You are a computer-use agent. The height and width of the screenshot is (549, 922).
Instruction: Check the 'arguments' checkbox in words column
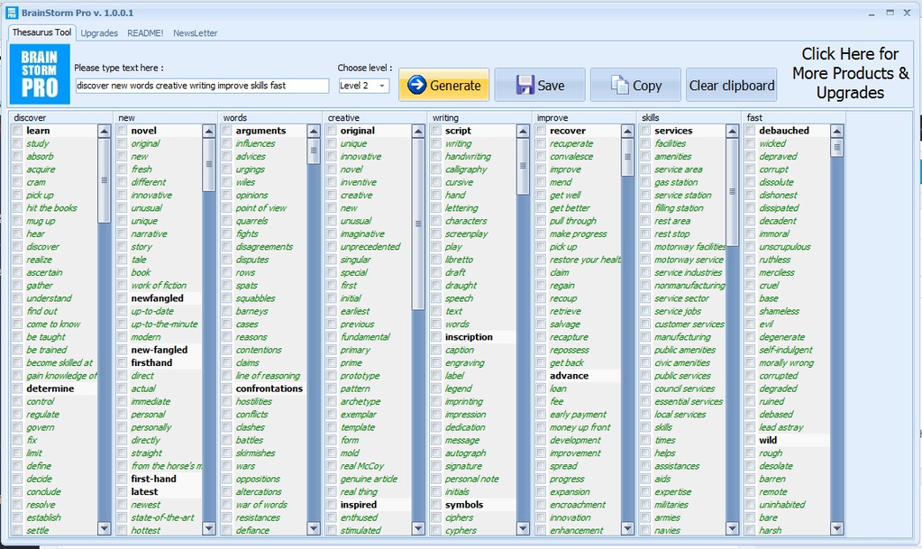(227, 131)
